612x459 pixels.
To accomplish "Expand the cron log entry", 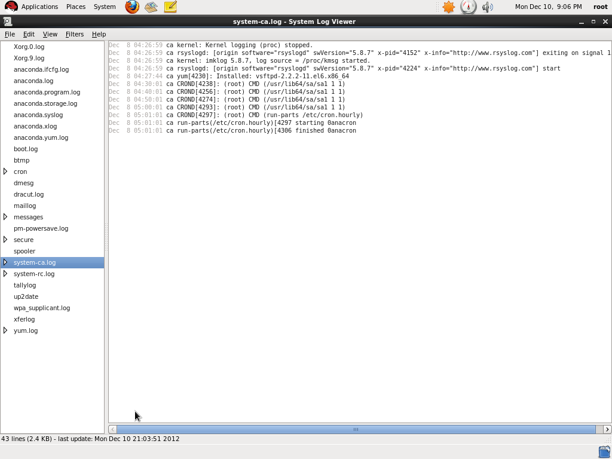I will 5,172.
